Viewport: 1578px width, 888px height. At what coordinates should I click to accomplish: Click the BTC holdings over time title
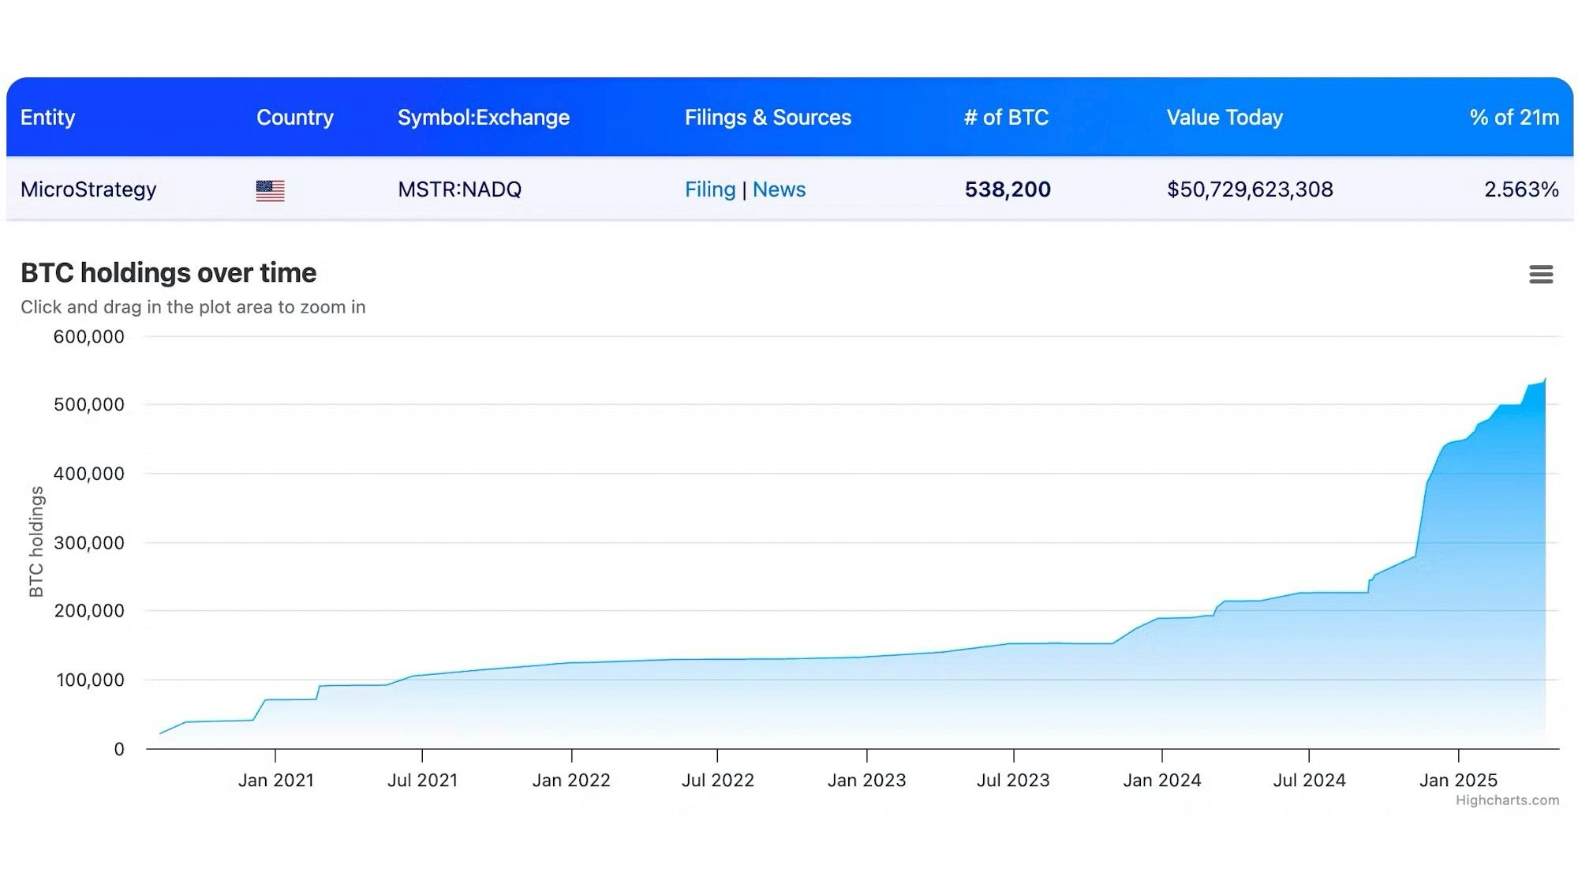pos(169,273)
